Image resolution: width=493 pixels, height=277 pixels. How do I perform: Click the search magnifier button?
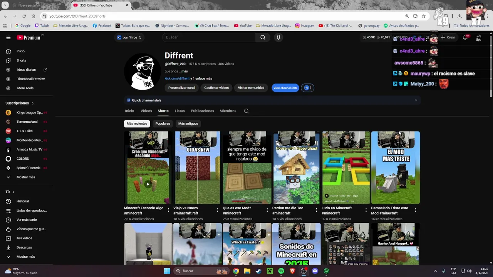click(263, 37)
